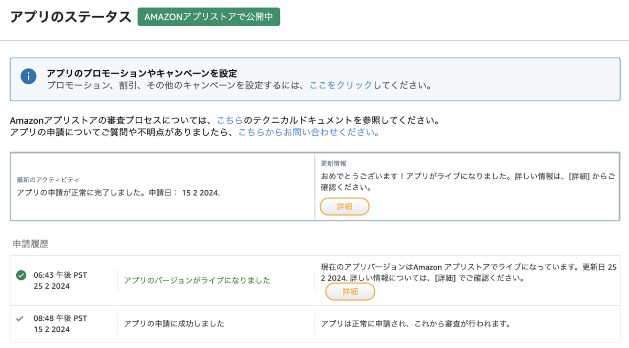
Task: Select the アプリのステータス page heading
Action: [x=71, y=17]
